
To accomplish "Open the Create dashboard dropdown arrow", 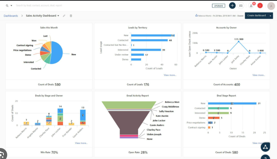I will 270,15.
